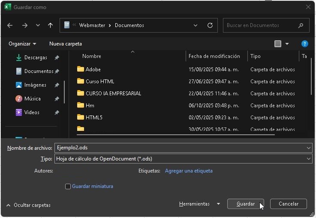Click the file list horizontal scrollbar
The height and width of the screenshot is (218, 316).
click(x=176, y=134)
